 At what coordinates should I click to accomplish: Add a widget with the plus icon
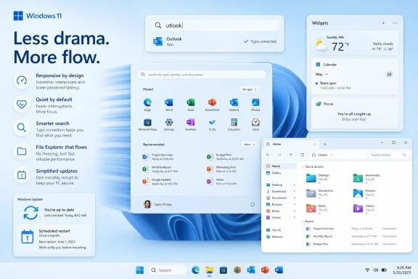pos(383,23)
